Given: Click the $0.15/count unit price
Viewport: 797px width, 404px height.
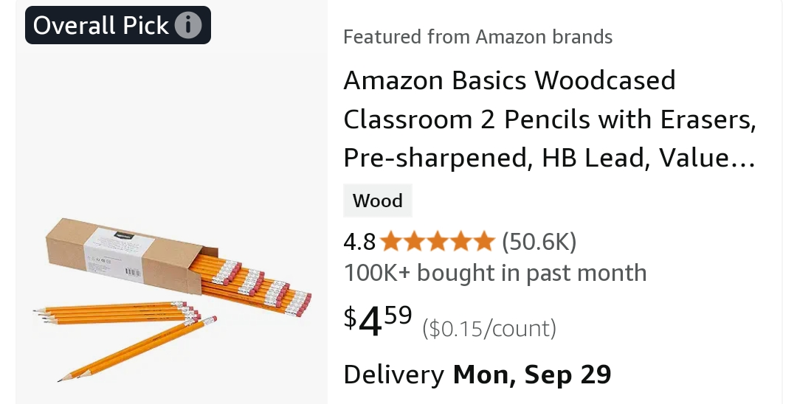Looking at the screenshot, I should 489,328.
